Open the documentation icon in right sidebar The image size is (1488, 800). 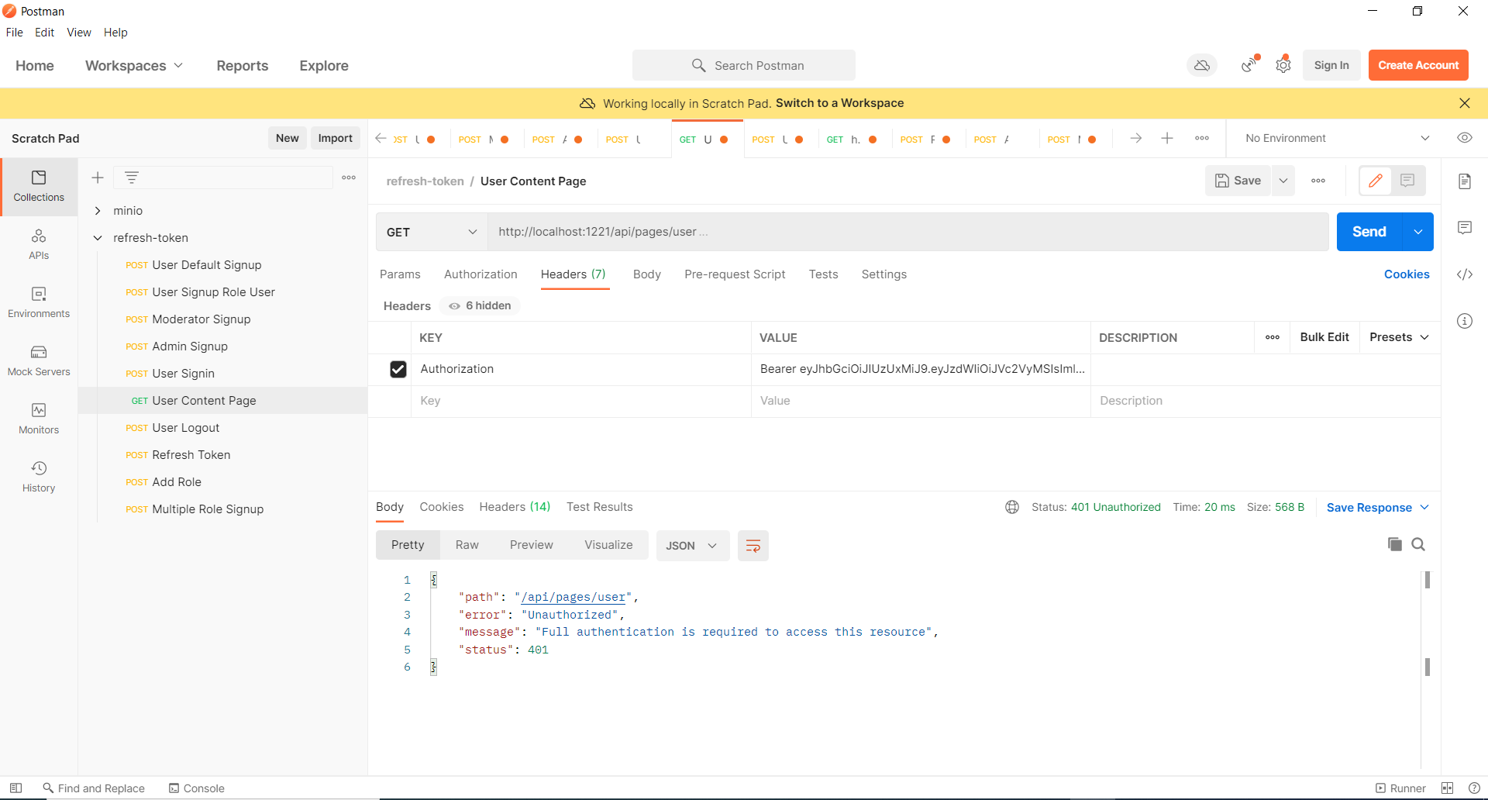click(1464, 181)
